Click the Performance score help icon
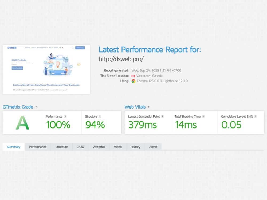The width and height of the screenshot is (267, 200). [65, 117]
